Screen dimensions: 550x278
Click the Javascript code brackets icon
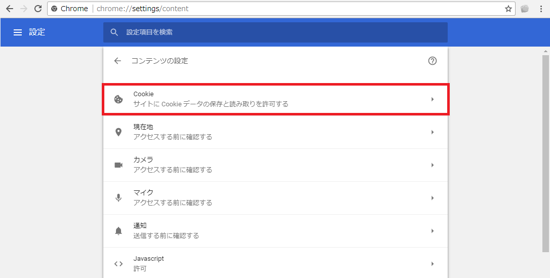click(x=119, y=264)
